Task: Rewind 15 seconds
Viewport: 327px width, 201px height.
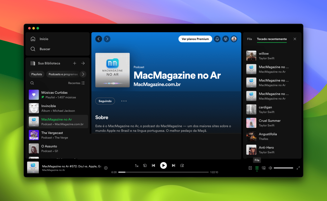Action: click(x=145, y=166)
